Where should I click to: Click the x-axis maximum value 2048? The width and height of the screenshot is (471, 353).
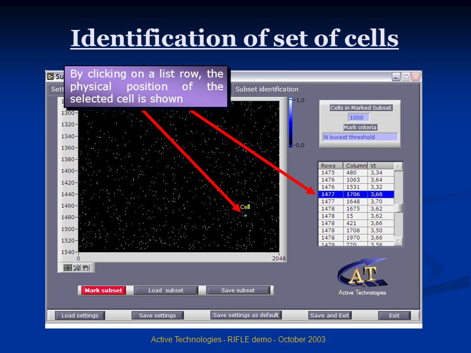(279, 258)
